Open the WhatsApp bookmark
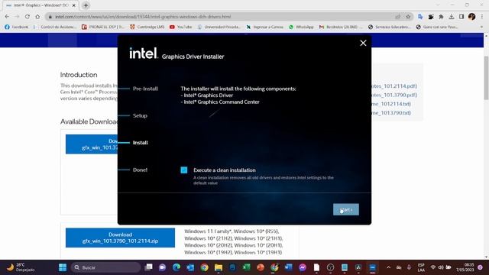489x275 pixels. (x=301, y=27)
